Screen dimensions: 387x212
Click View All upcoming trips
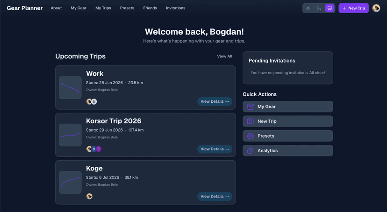tap(225, 57)
